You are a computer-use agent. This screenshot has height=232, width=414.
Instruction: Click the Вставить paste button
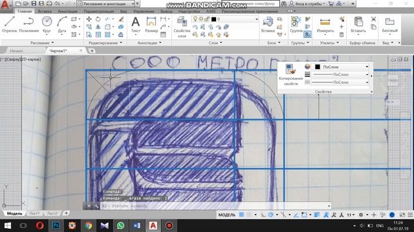click(x=358, y=25)
